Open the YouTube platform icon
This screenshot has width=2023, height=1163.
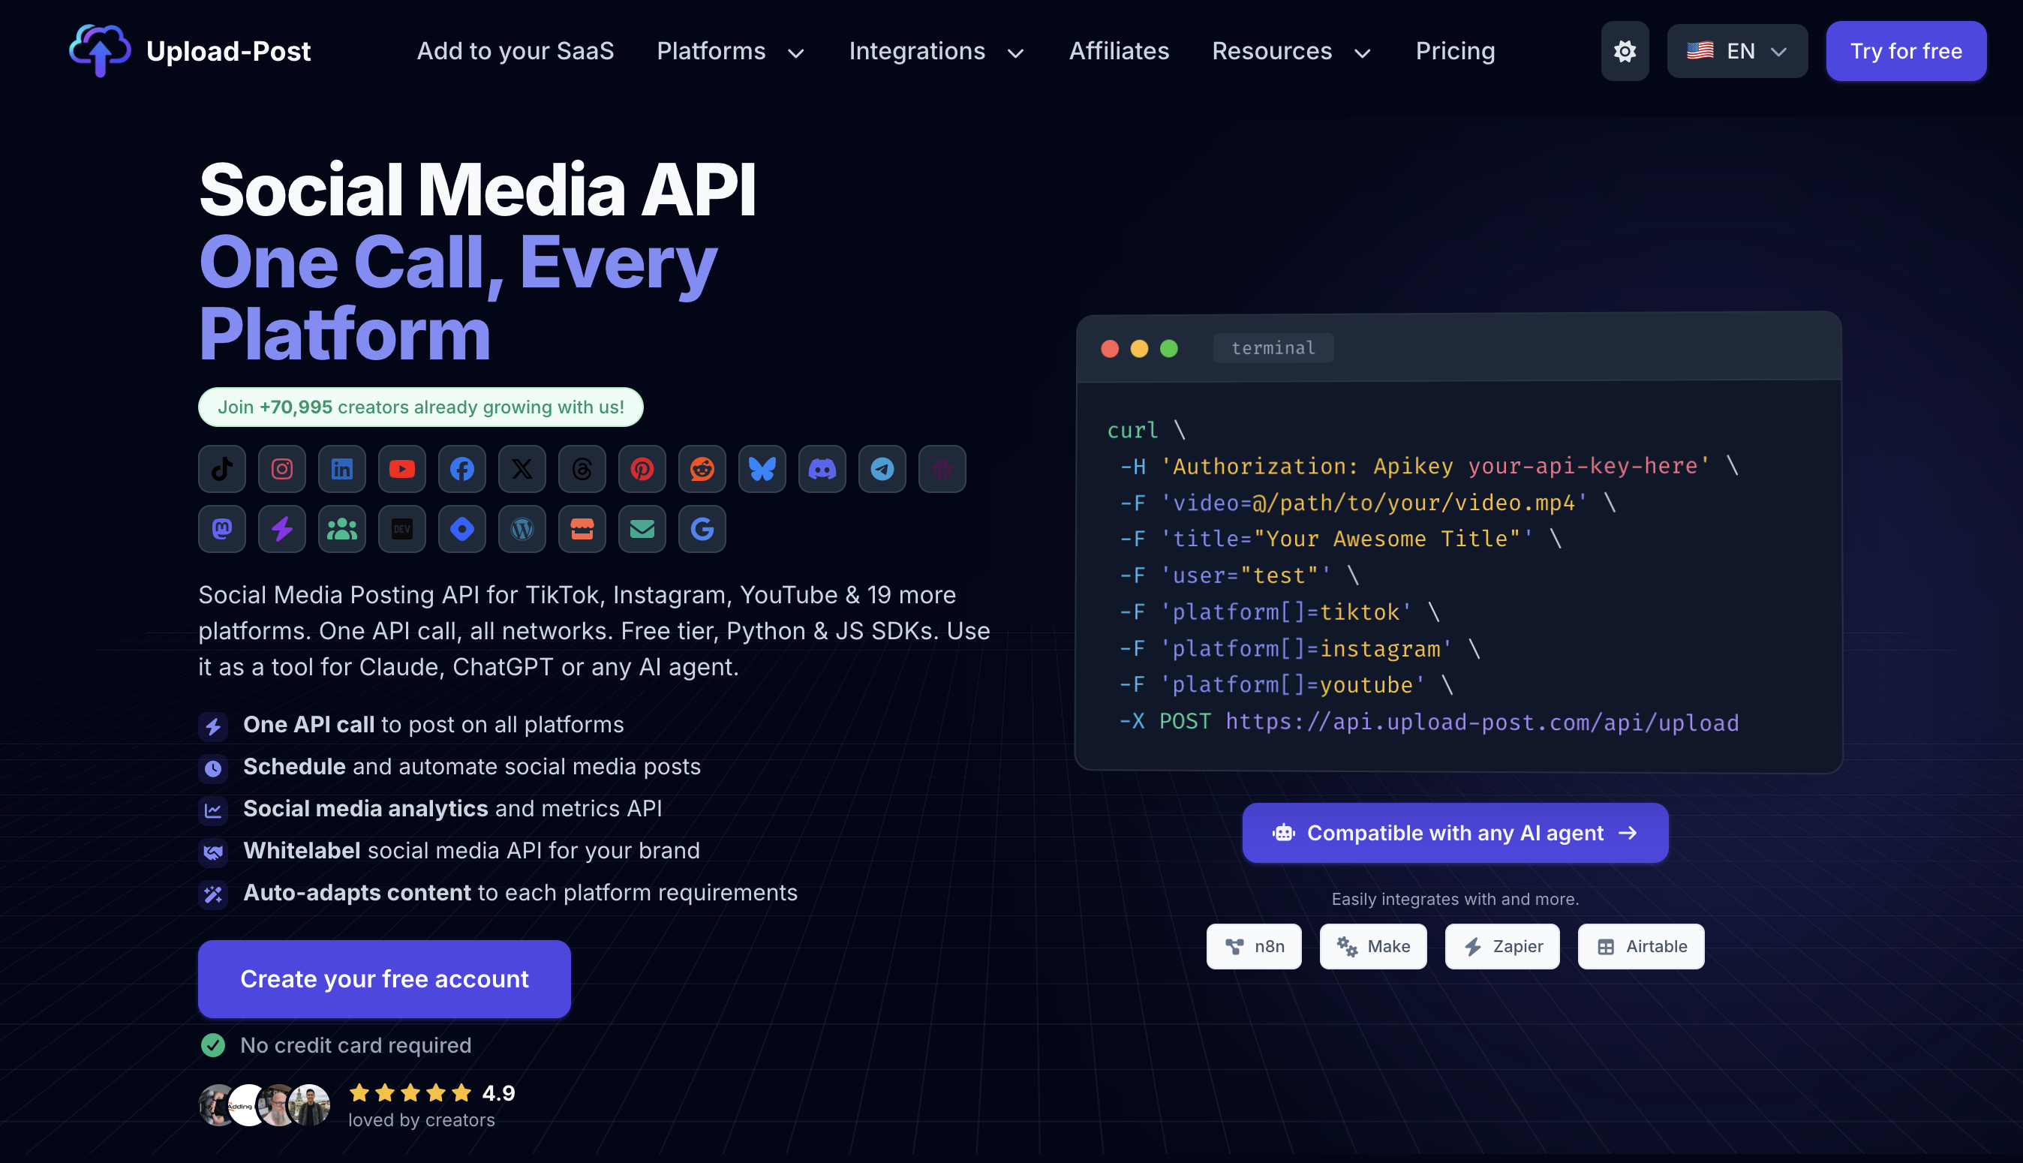pos(401,469)
